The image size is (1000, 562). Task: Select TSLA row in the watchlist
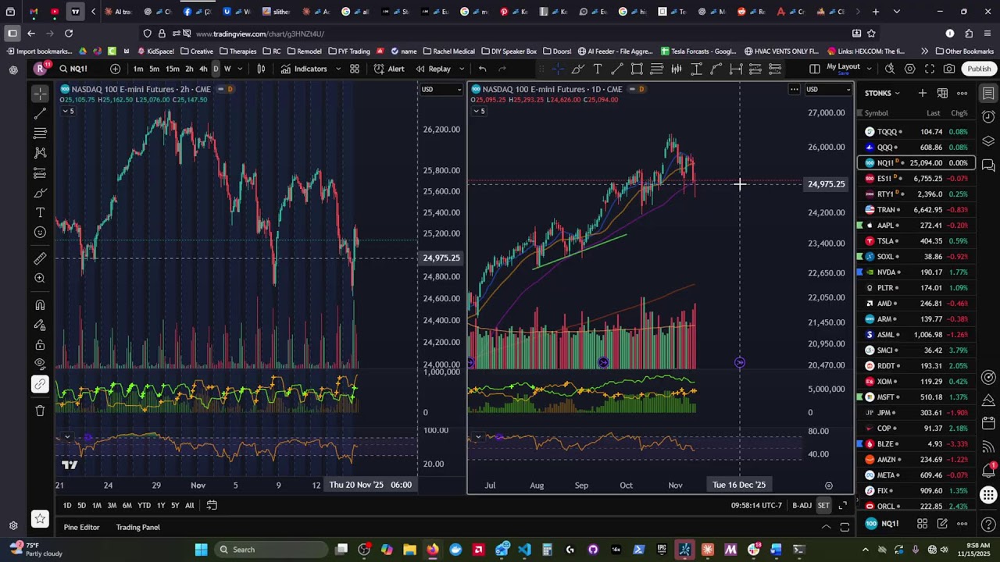click(916, 241)
